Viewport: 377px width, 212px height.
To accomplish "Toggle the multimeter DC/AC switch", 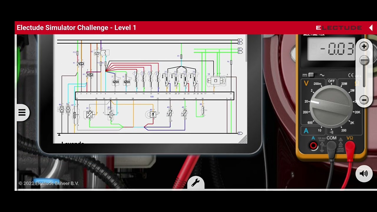I will click(311, 75).
